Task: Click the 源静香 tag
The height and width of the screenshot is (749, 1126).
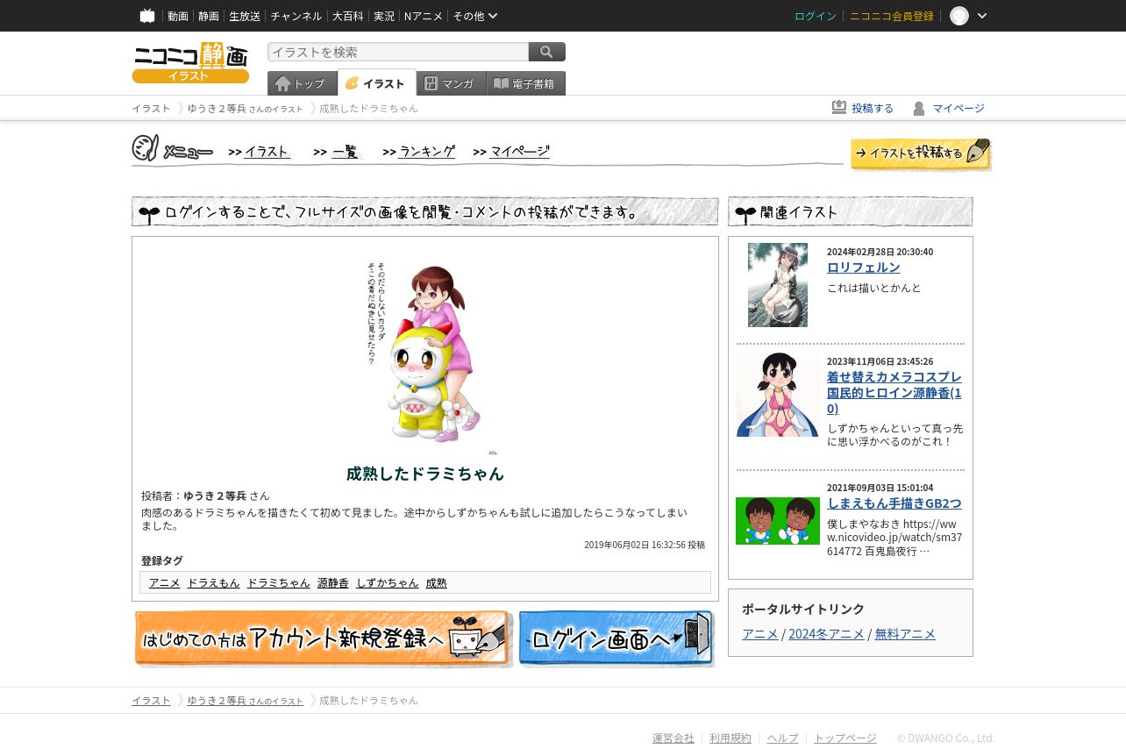Action: (333, 582)
